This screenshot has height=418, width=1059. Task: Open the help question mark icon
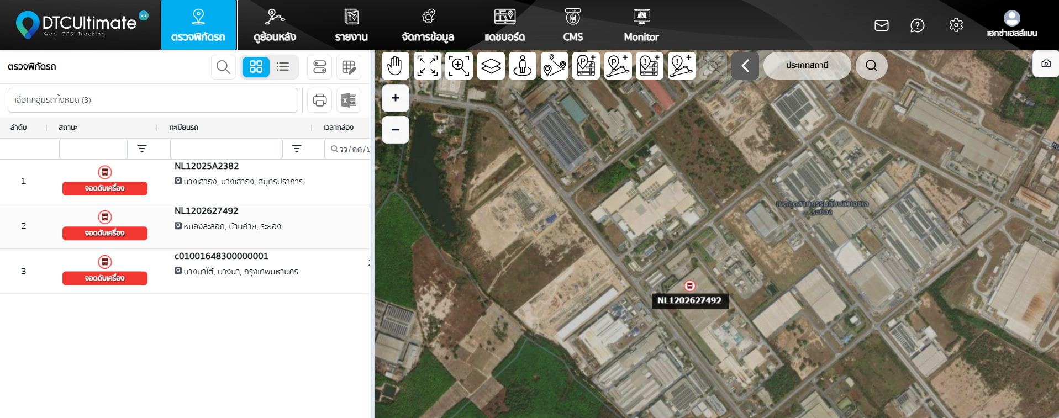tap(918, 25)
